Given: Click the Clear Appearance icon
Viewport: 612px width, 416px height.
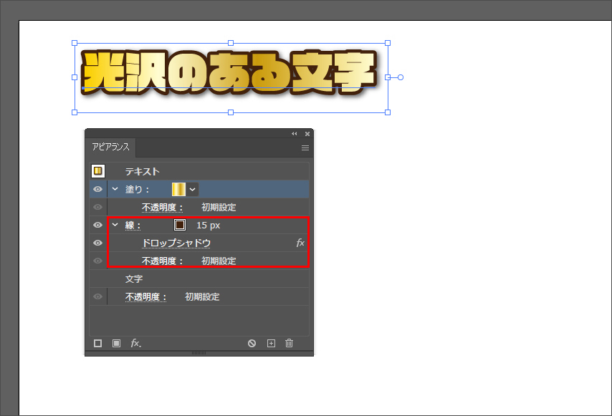Looking at the screenshot, I should tap(252, 343).
